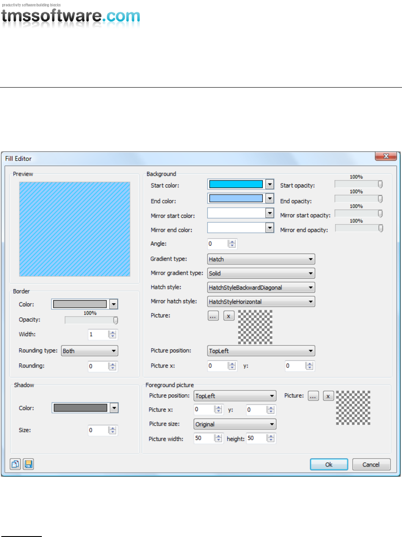This screenshot has height=537, width=402.
Task: Pick the Shadow color gray swatch
Action: coord(80,408)
